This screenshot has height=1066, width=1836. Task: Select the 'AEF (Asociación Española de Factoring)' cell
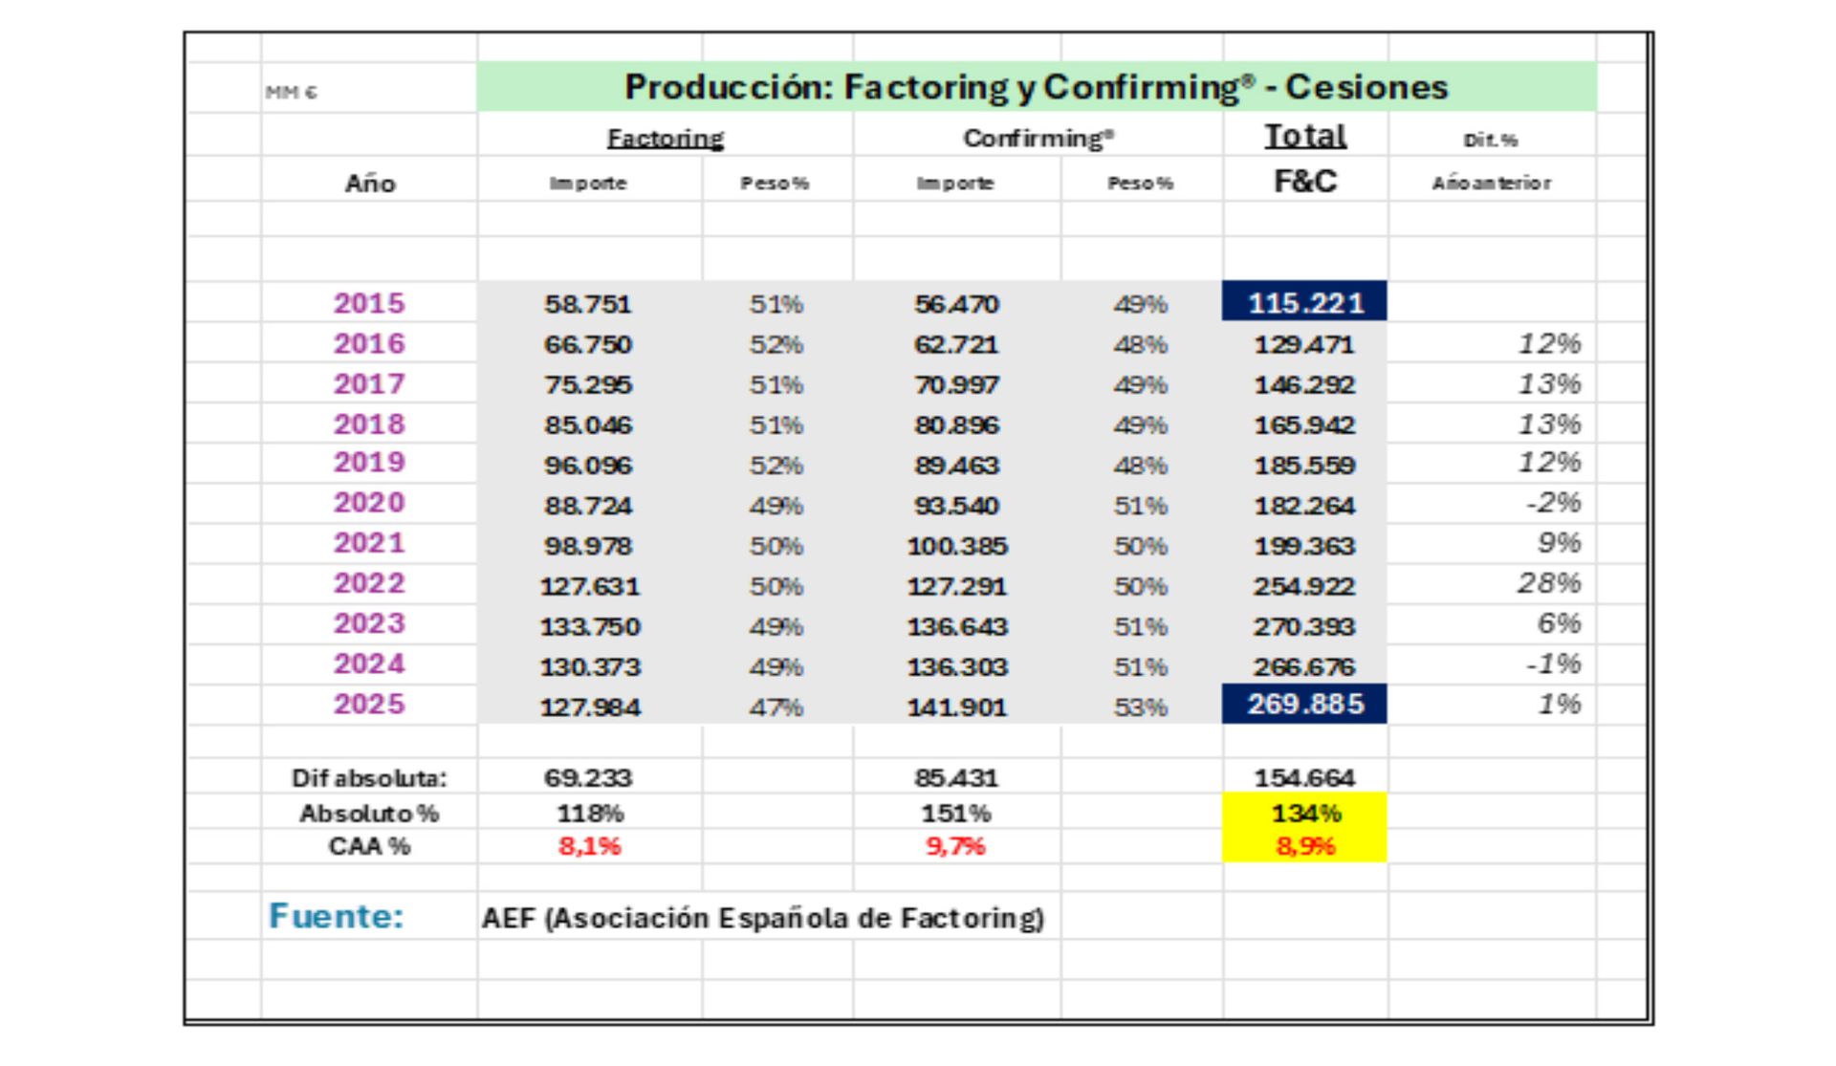coord(762,918)
